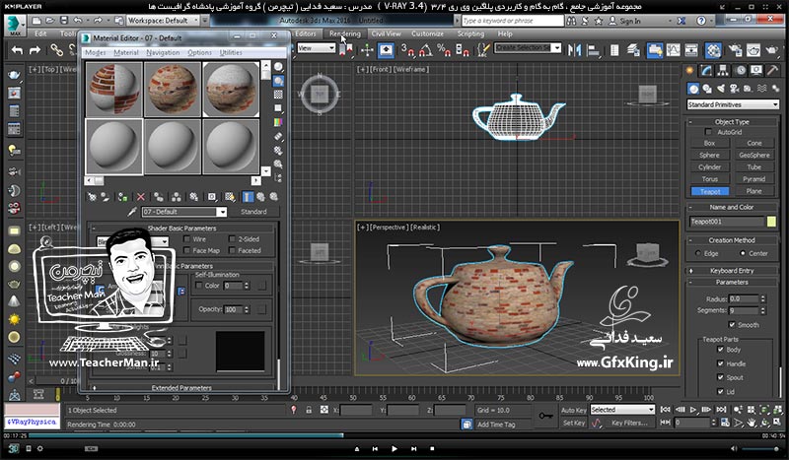Screen dimensions: 789x460
Task: Click Pyramid primitive button
Action: point(753,179)
